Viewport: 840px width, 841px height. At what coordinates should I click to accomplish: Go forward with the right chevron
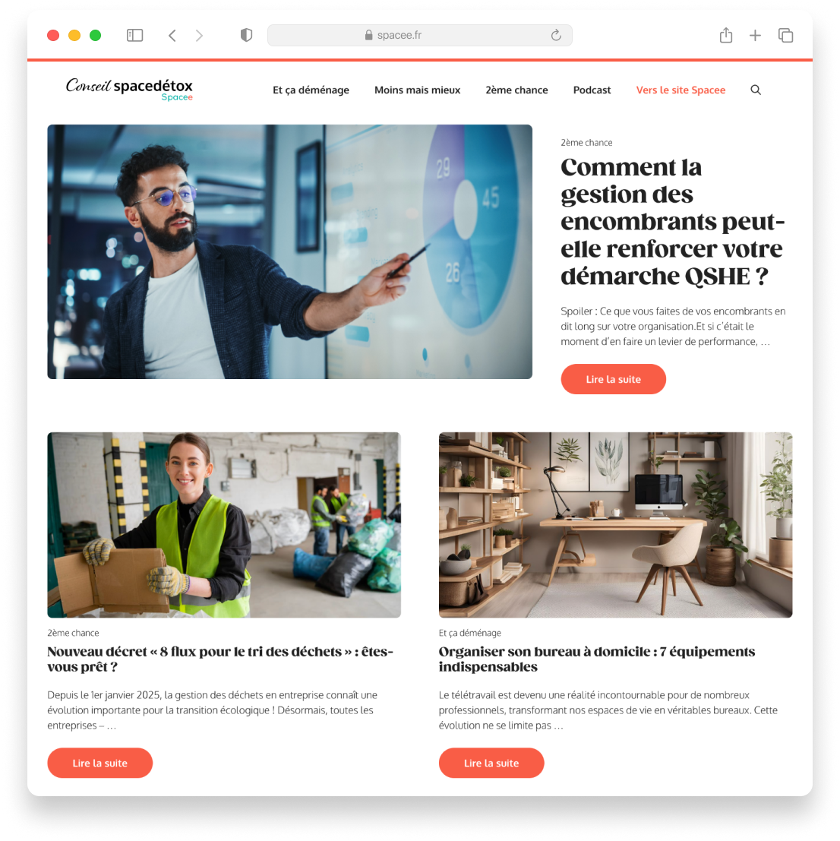point(199,36)
